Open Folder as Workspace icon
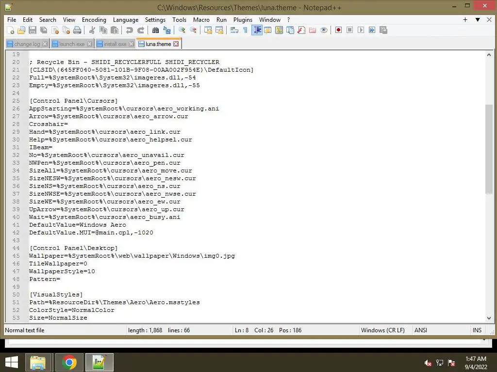Image resolution: width=497 pixels, height=372 pixels. pyautogui.click(x=313, y=30)
